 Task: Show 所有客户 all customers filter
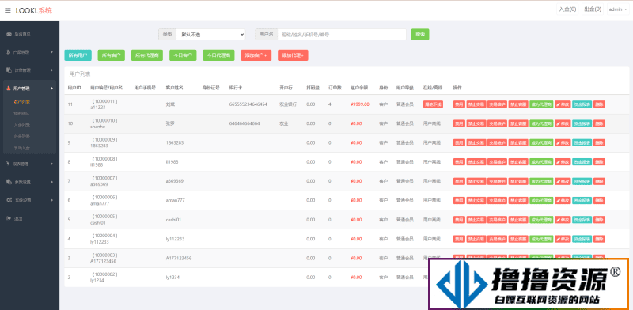111,55
